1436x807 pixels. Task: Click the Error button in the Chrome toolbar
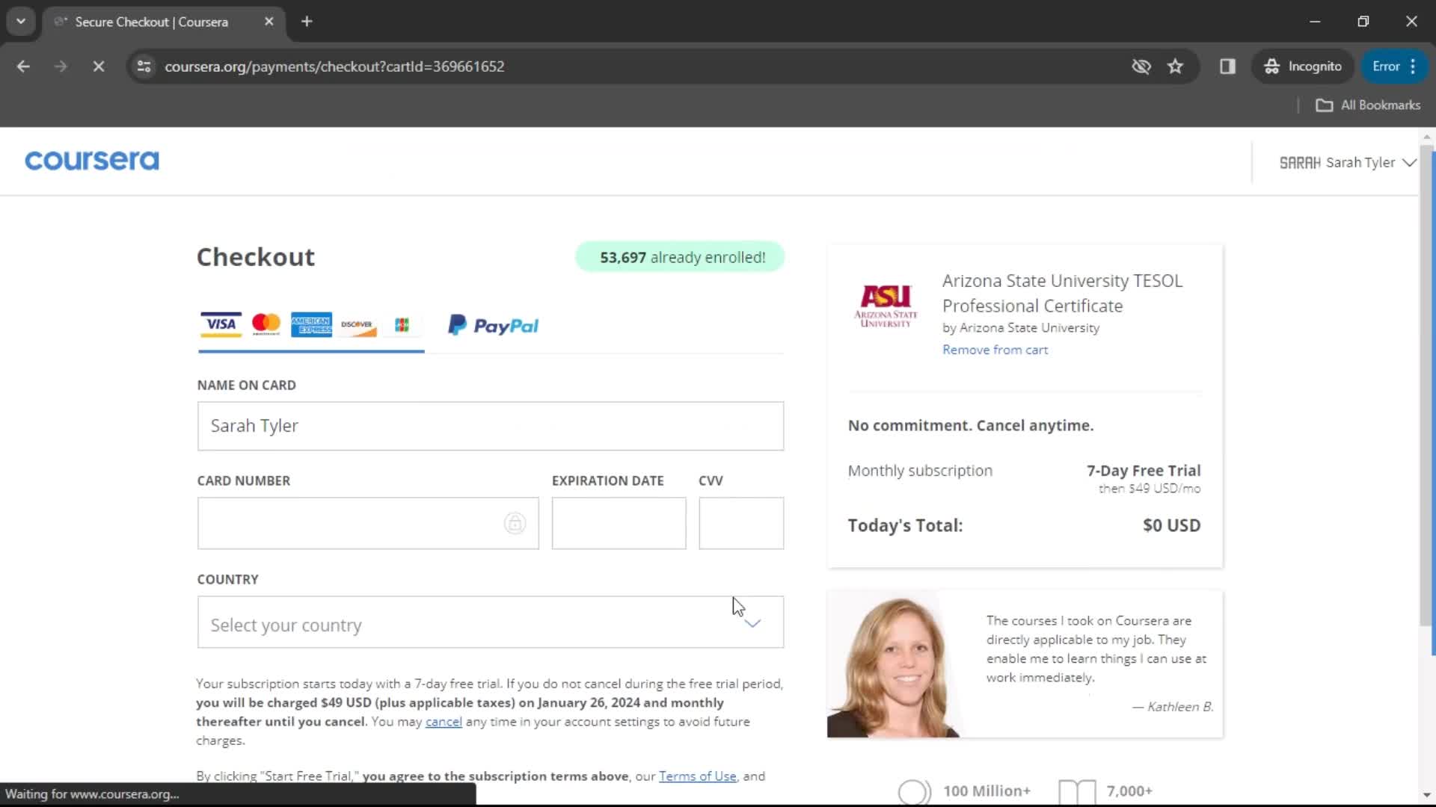[x=1394, y=67]
